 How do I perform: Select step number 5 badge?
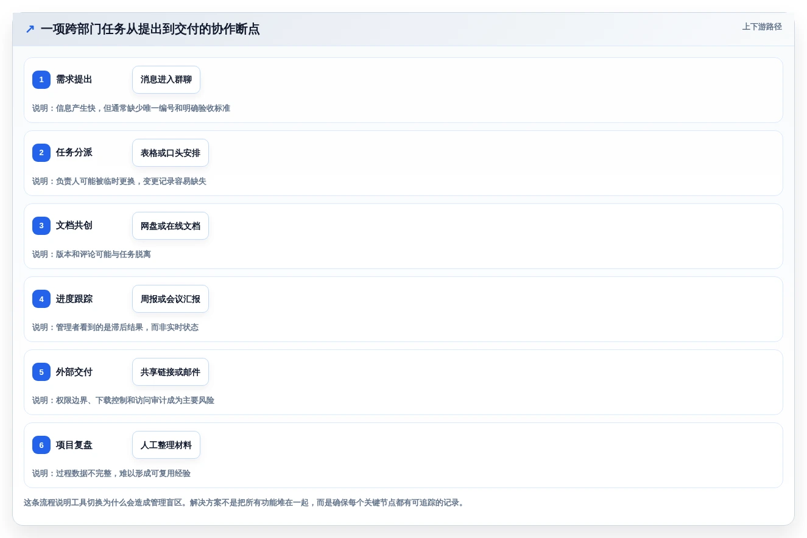coord(41,372)
